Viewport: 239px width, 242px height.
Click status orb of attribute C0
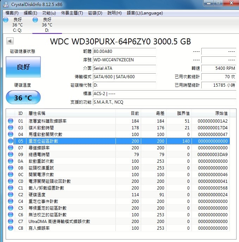[11, 181]
